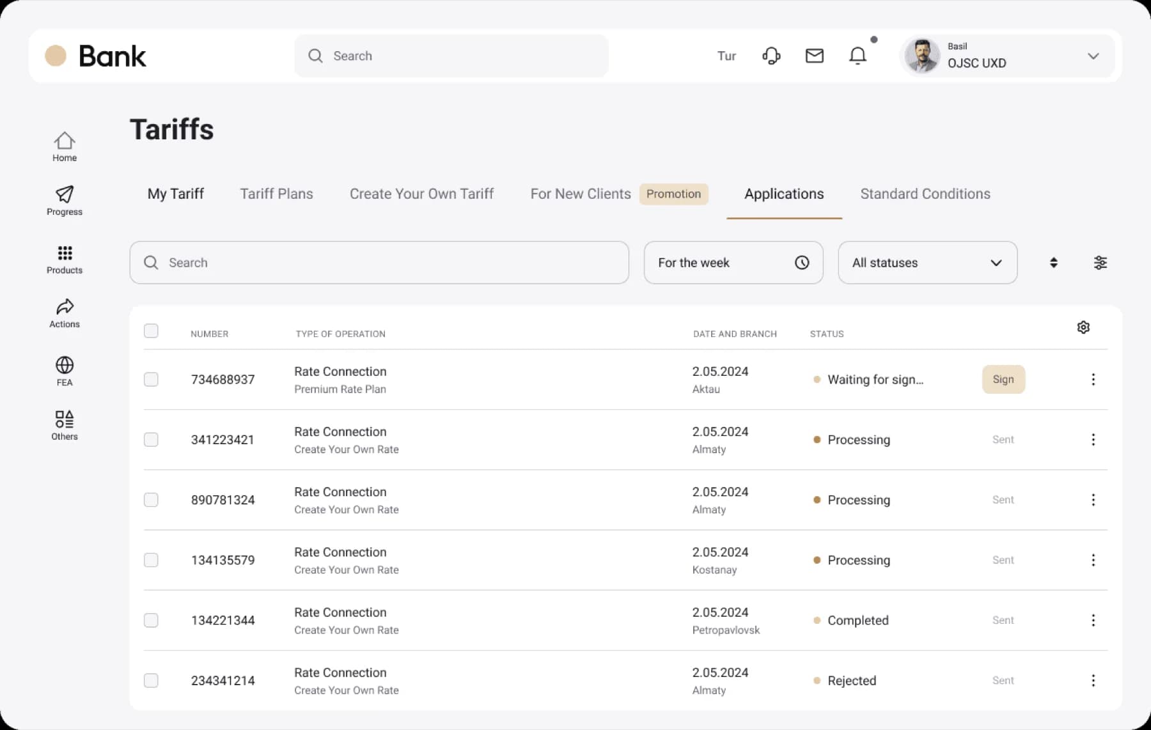
Task: Open the support headset icon
Action: [771, 56]
